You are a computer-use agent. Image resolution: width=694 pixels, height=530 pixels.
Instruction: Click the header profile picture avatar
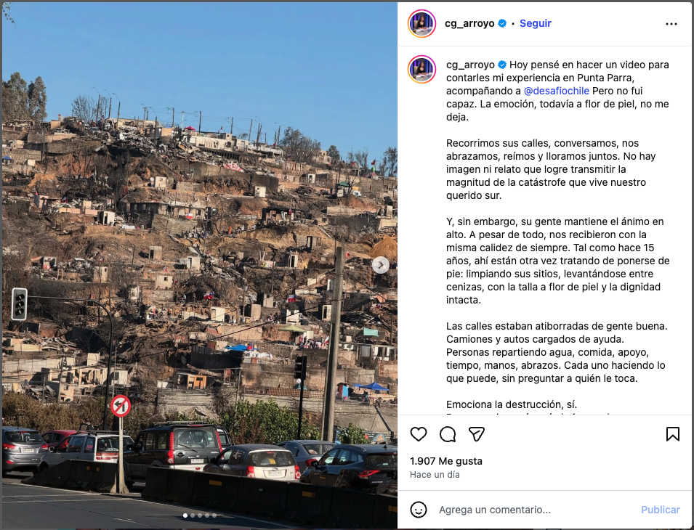coord(421,23)
